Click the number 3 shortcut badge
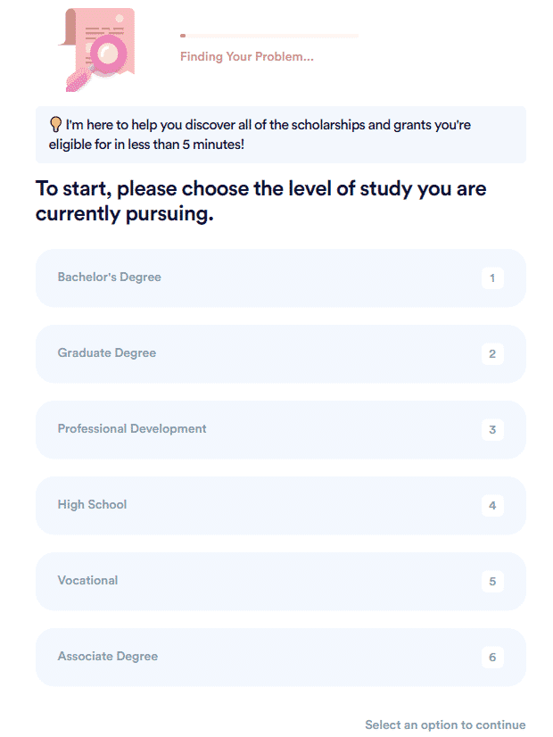Viewport: 553px width, 737px height. (x=492, y=429)
